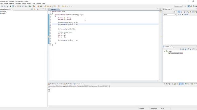The image size is (197, 110).
Task: Go to the next annotation
Action: pyautogui.click(x=55, y=6)
